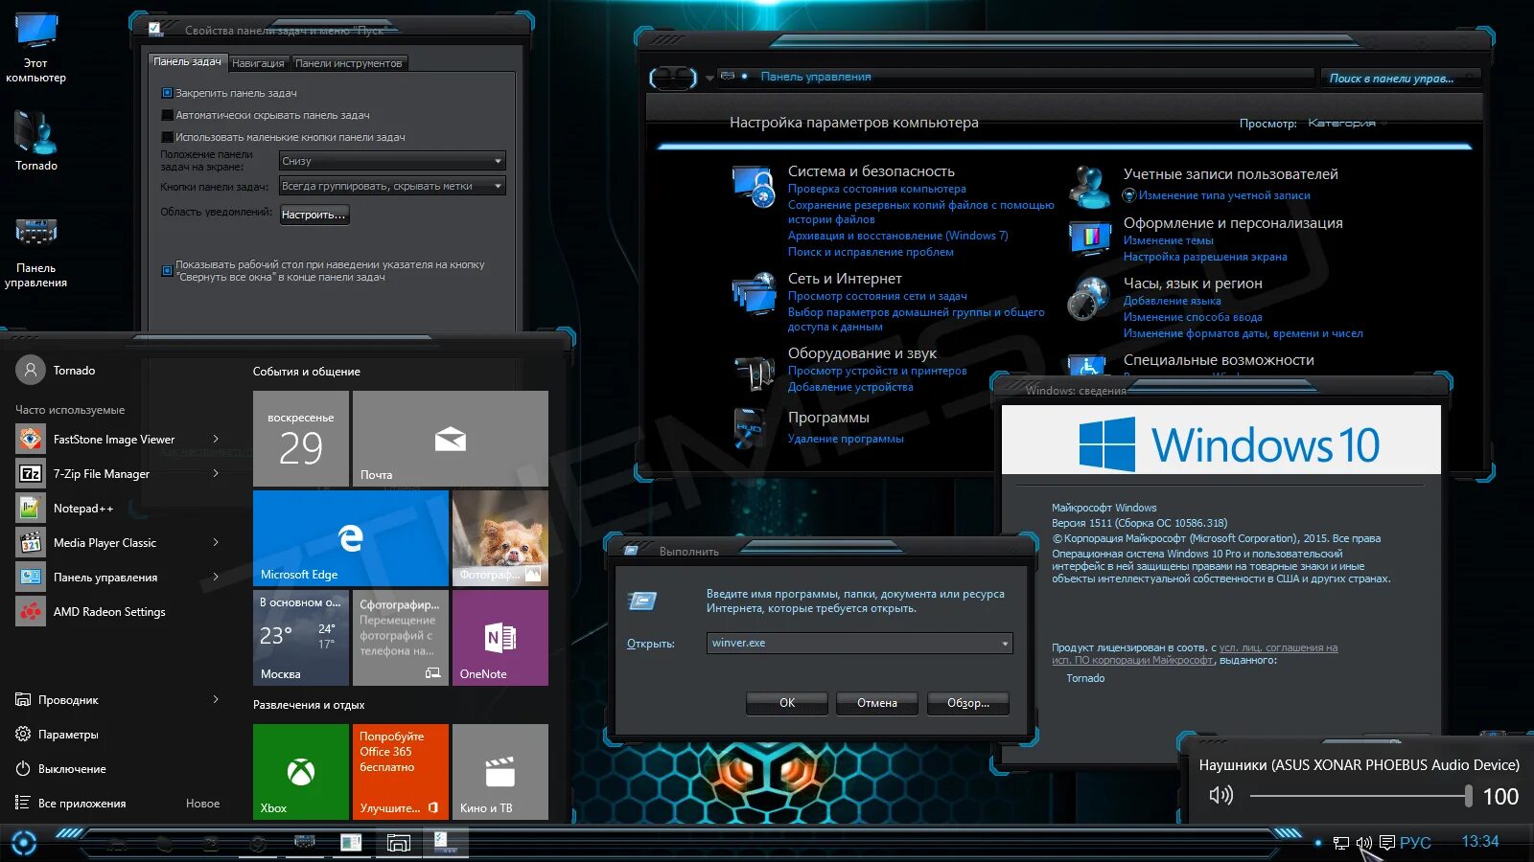Click the Настроить… notification area button

[x=314, y=215]
